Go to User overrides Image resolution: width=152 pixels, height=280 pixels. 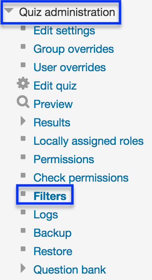point(70,67)
